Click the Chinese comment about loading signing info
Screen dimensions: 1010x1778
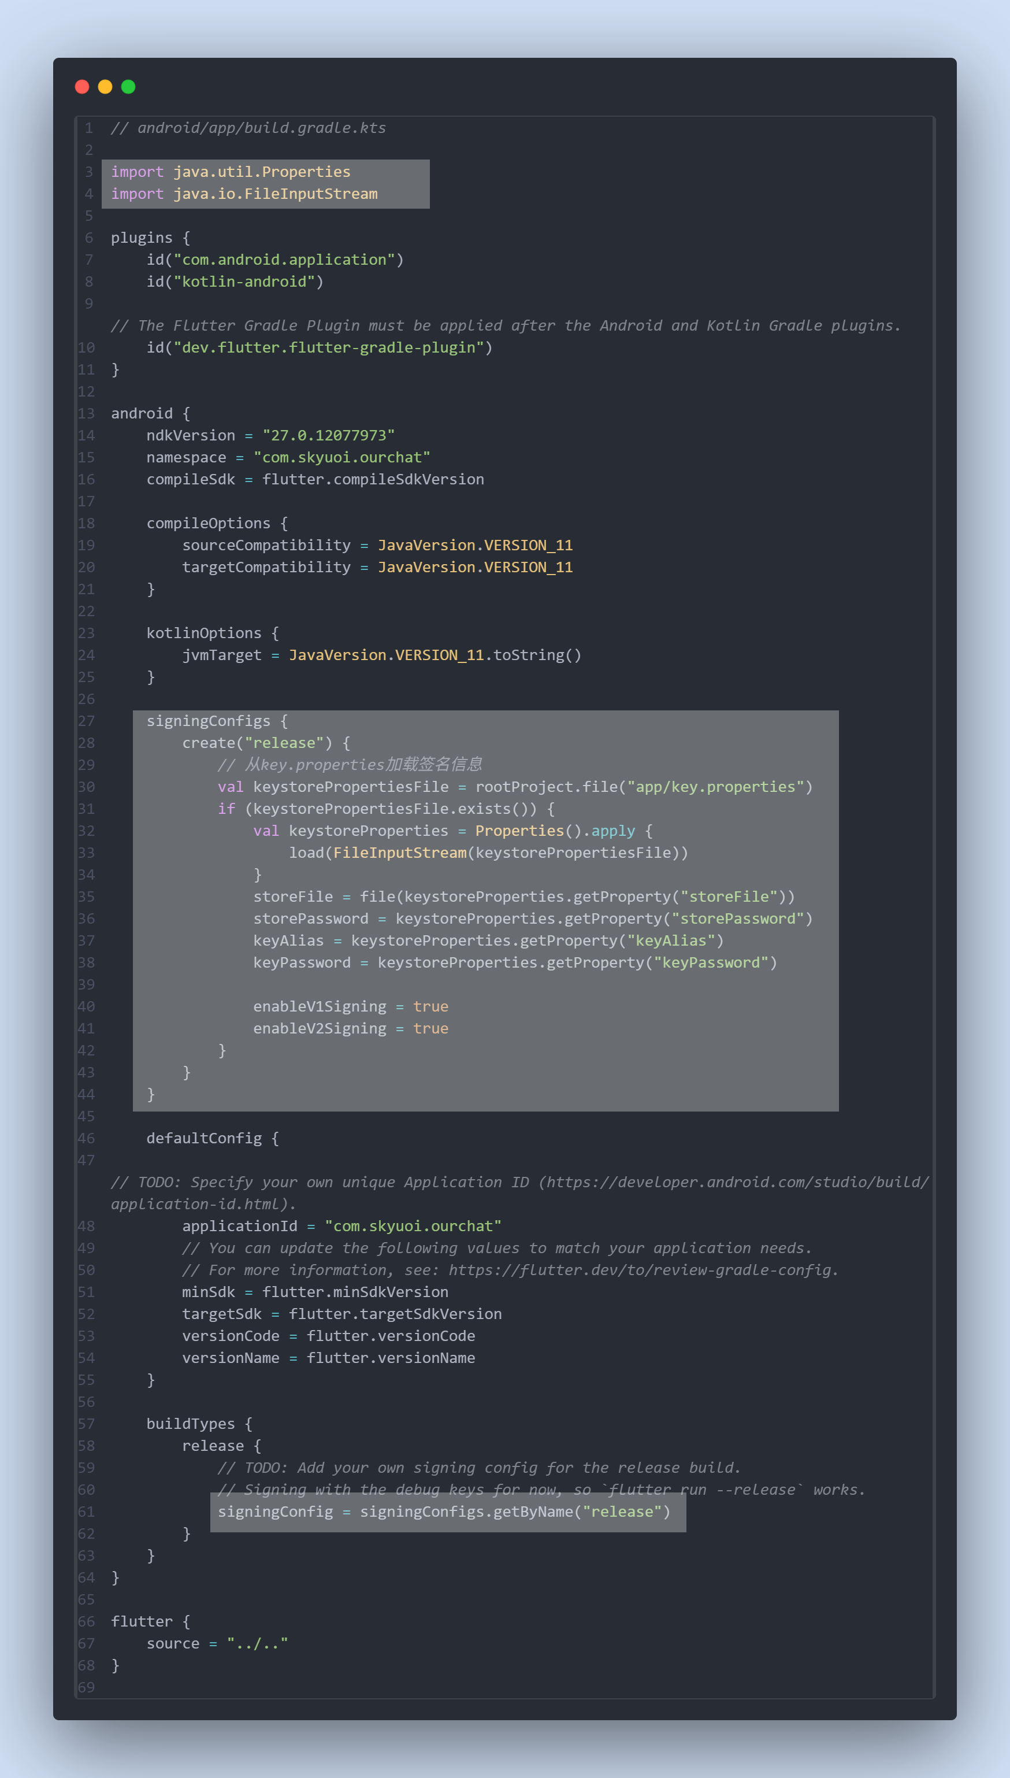coord(350,764)
